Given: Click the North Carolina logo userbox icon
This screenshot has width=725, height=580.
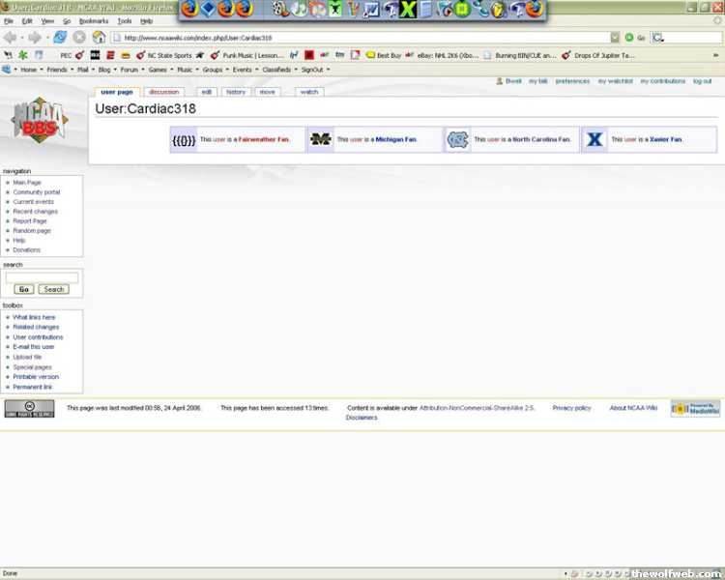Looking at the screenshot, I should point(457,139).
